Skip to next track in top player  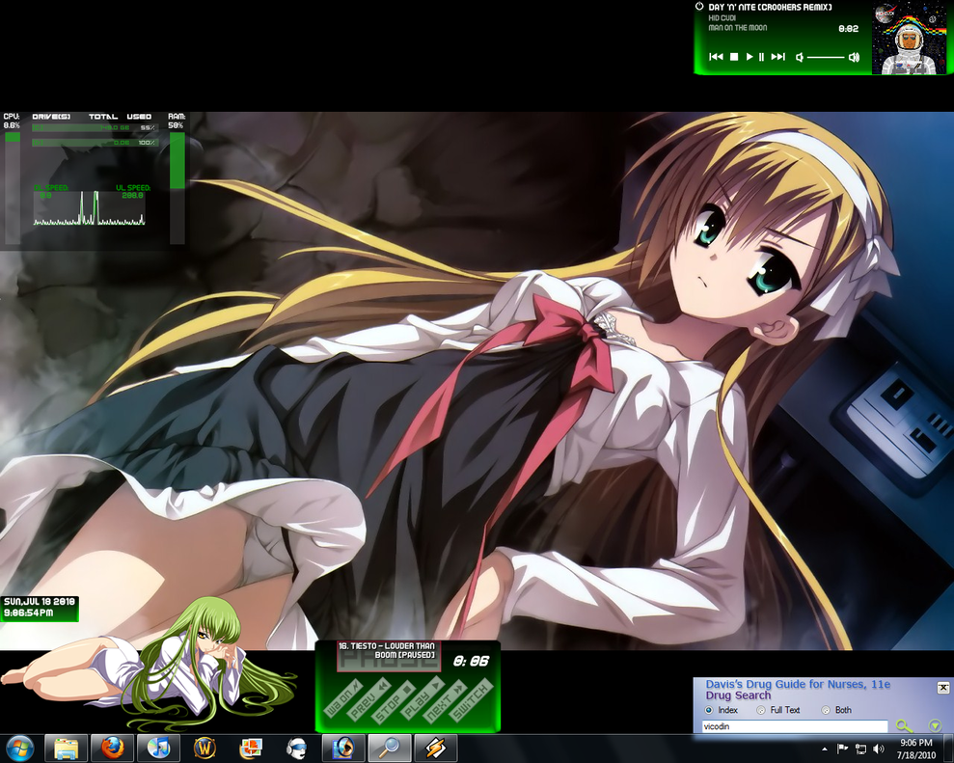(777, 57)
